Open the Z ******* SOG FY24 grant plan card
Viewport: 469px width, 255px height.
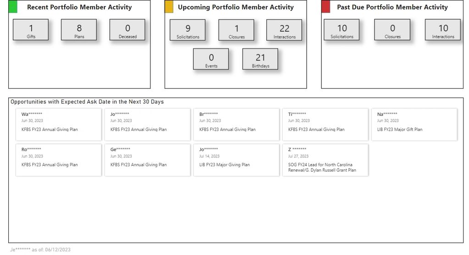point(325,159)
